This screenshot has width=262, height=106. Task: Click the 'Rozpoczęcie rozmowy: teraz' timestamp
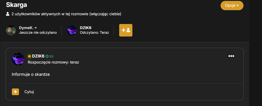(x=53, y=63)
